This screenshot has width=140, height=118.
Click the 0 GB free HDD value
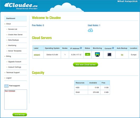[x=106, y=88]
